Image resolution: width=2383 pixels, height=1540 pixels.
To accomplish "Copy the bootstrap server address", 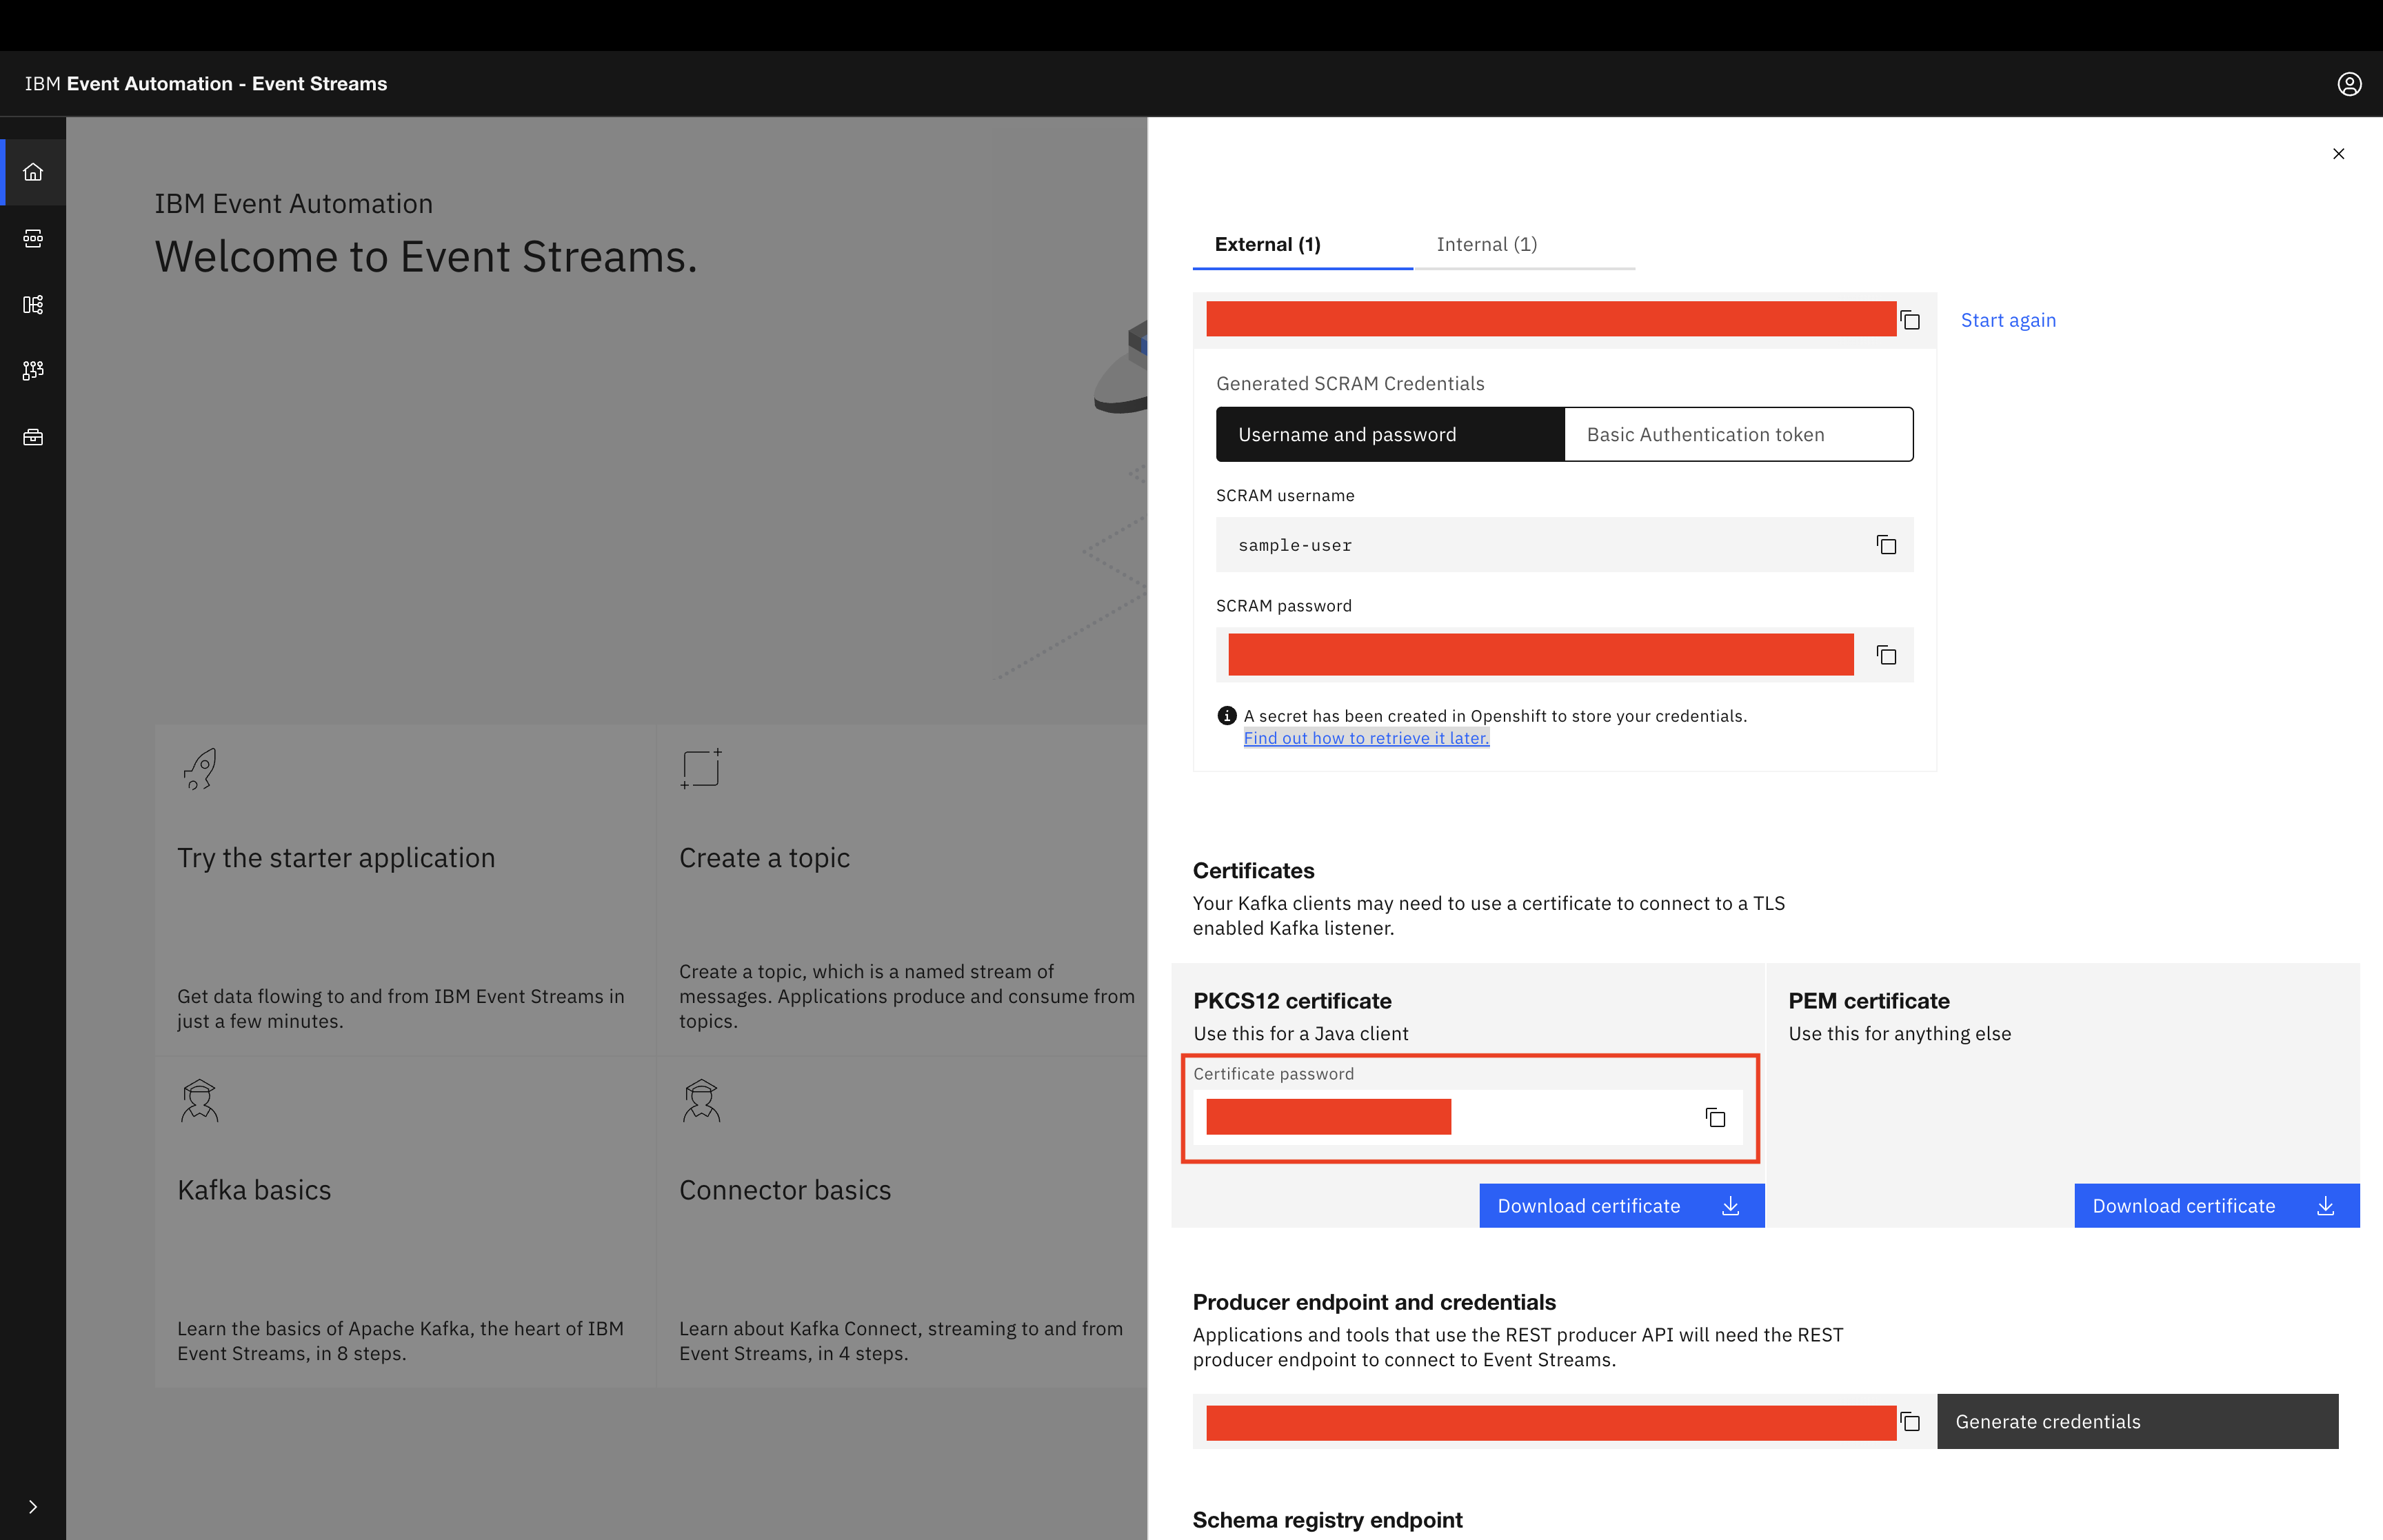I will pos(1910,320).
